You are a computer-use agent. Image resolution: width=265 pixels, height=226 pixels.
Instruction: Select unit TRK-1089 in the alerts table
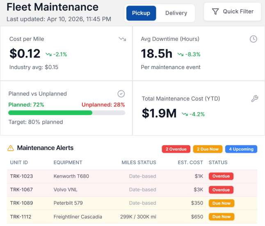coord(21,203)
